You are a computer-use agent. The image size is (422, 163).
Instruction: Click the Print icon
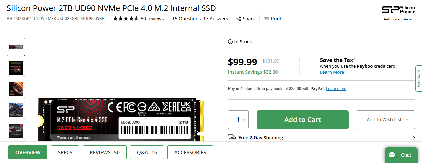pos(266,19)
